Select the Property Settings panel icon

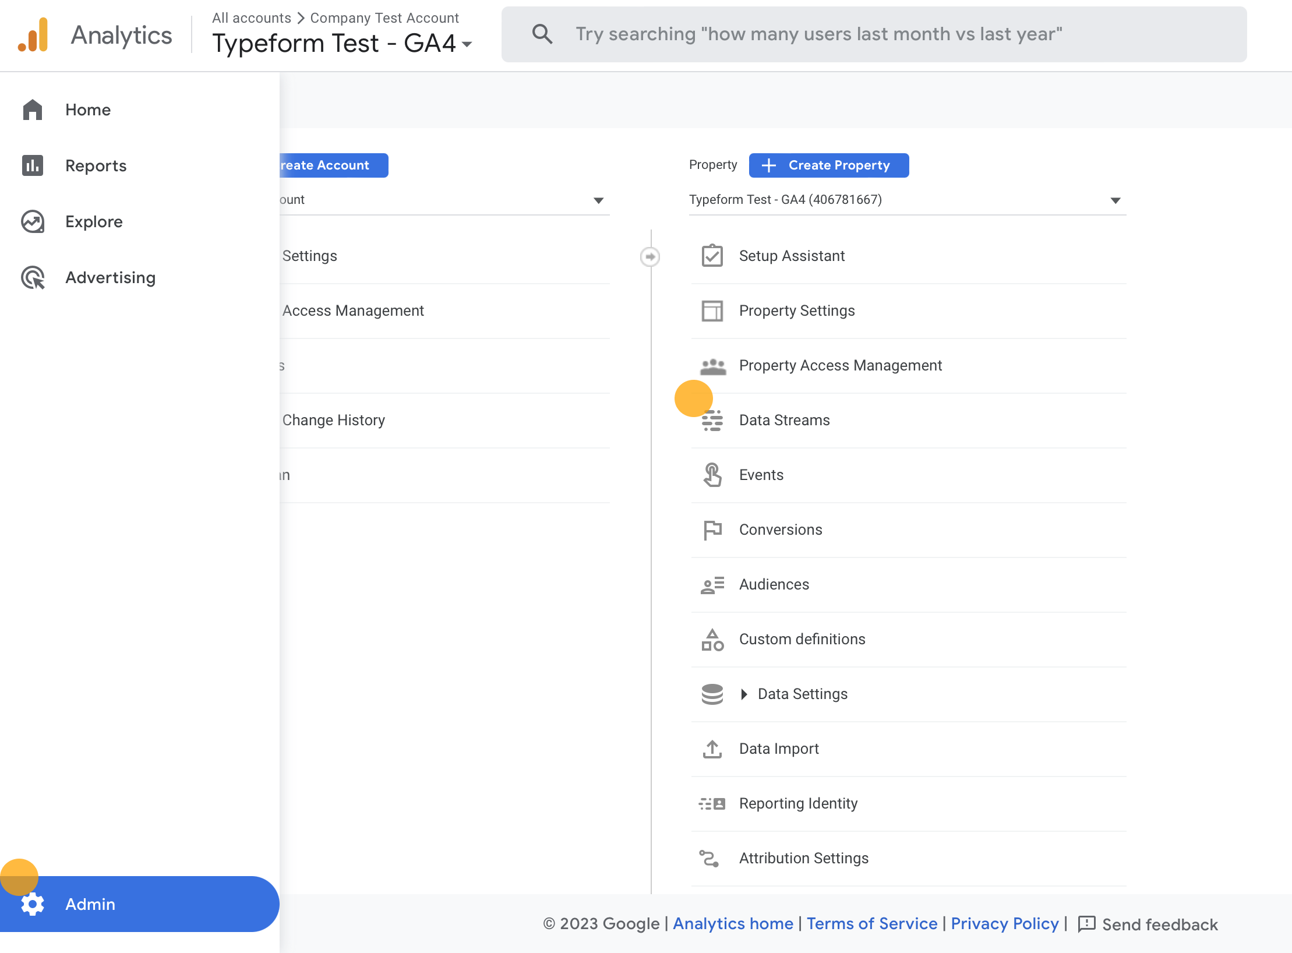click(x=712, y=310)
